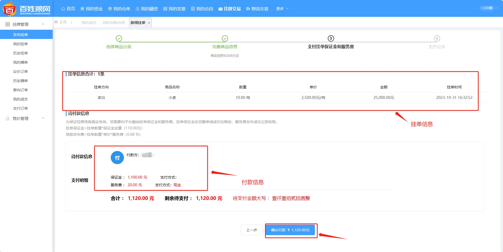Click the 物流交易 truck icon
The height and width of the screenshot is (252, 503).
pos(248,9)
